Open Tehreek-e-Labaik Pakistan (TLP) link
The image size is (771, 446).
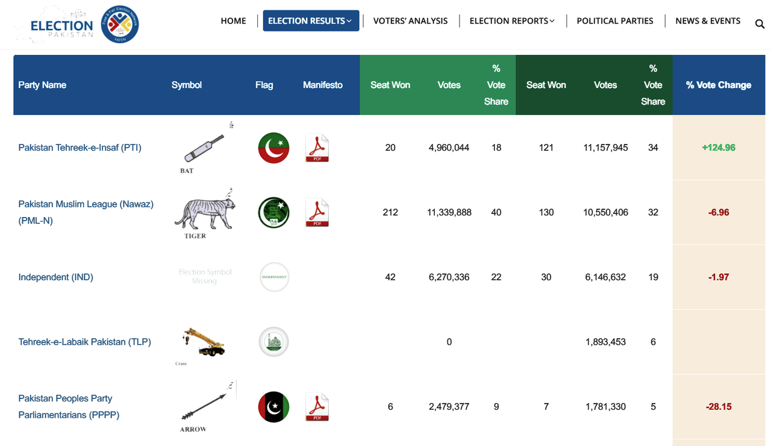pos(85,342)
